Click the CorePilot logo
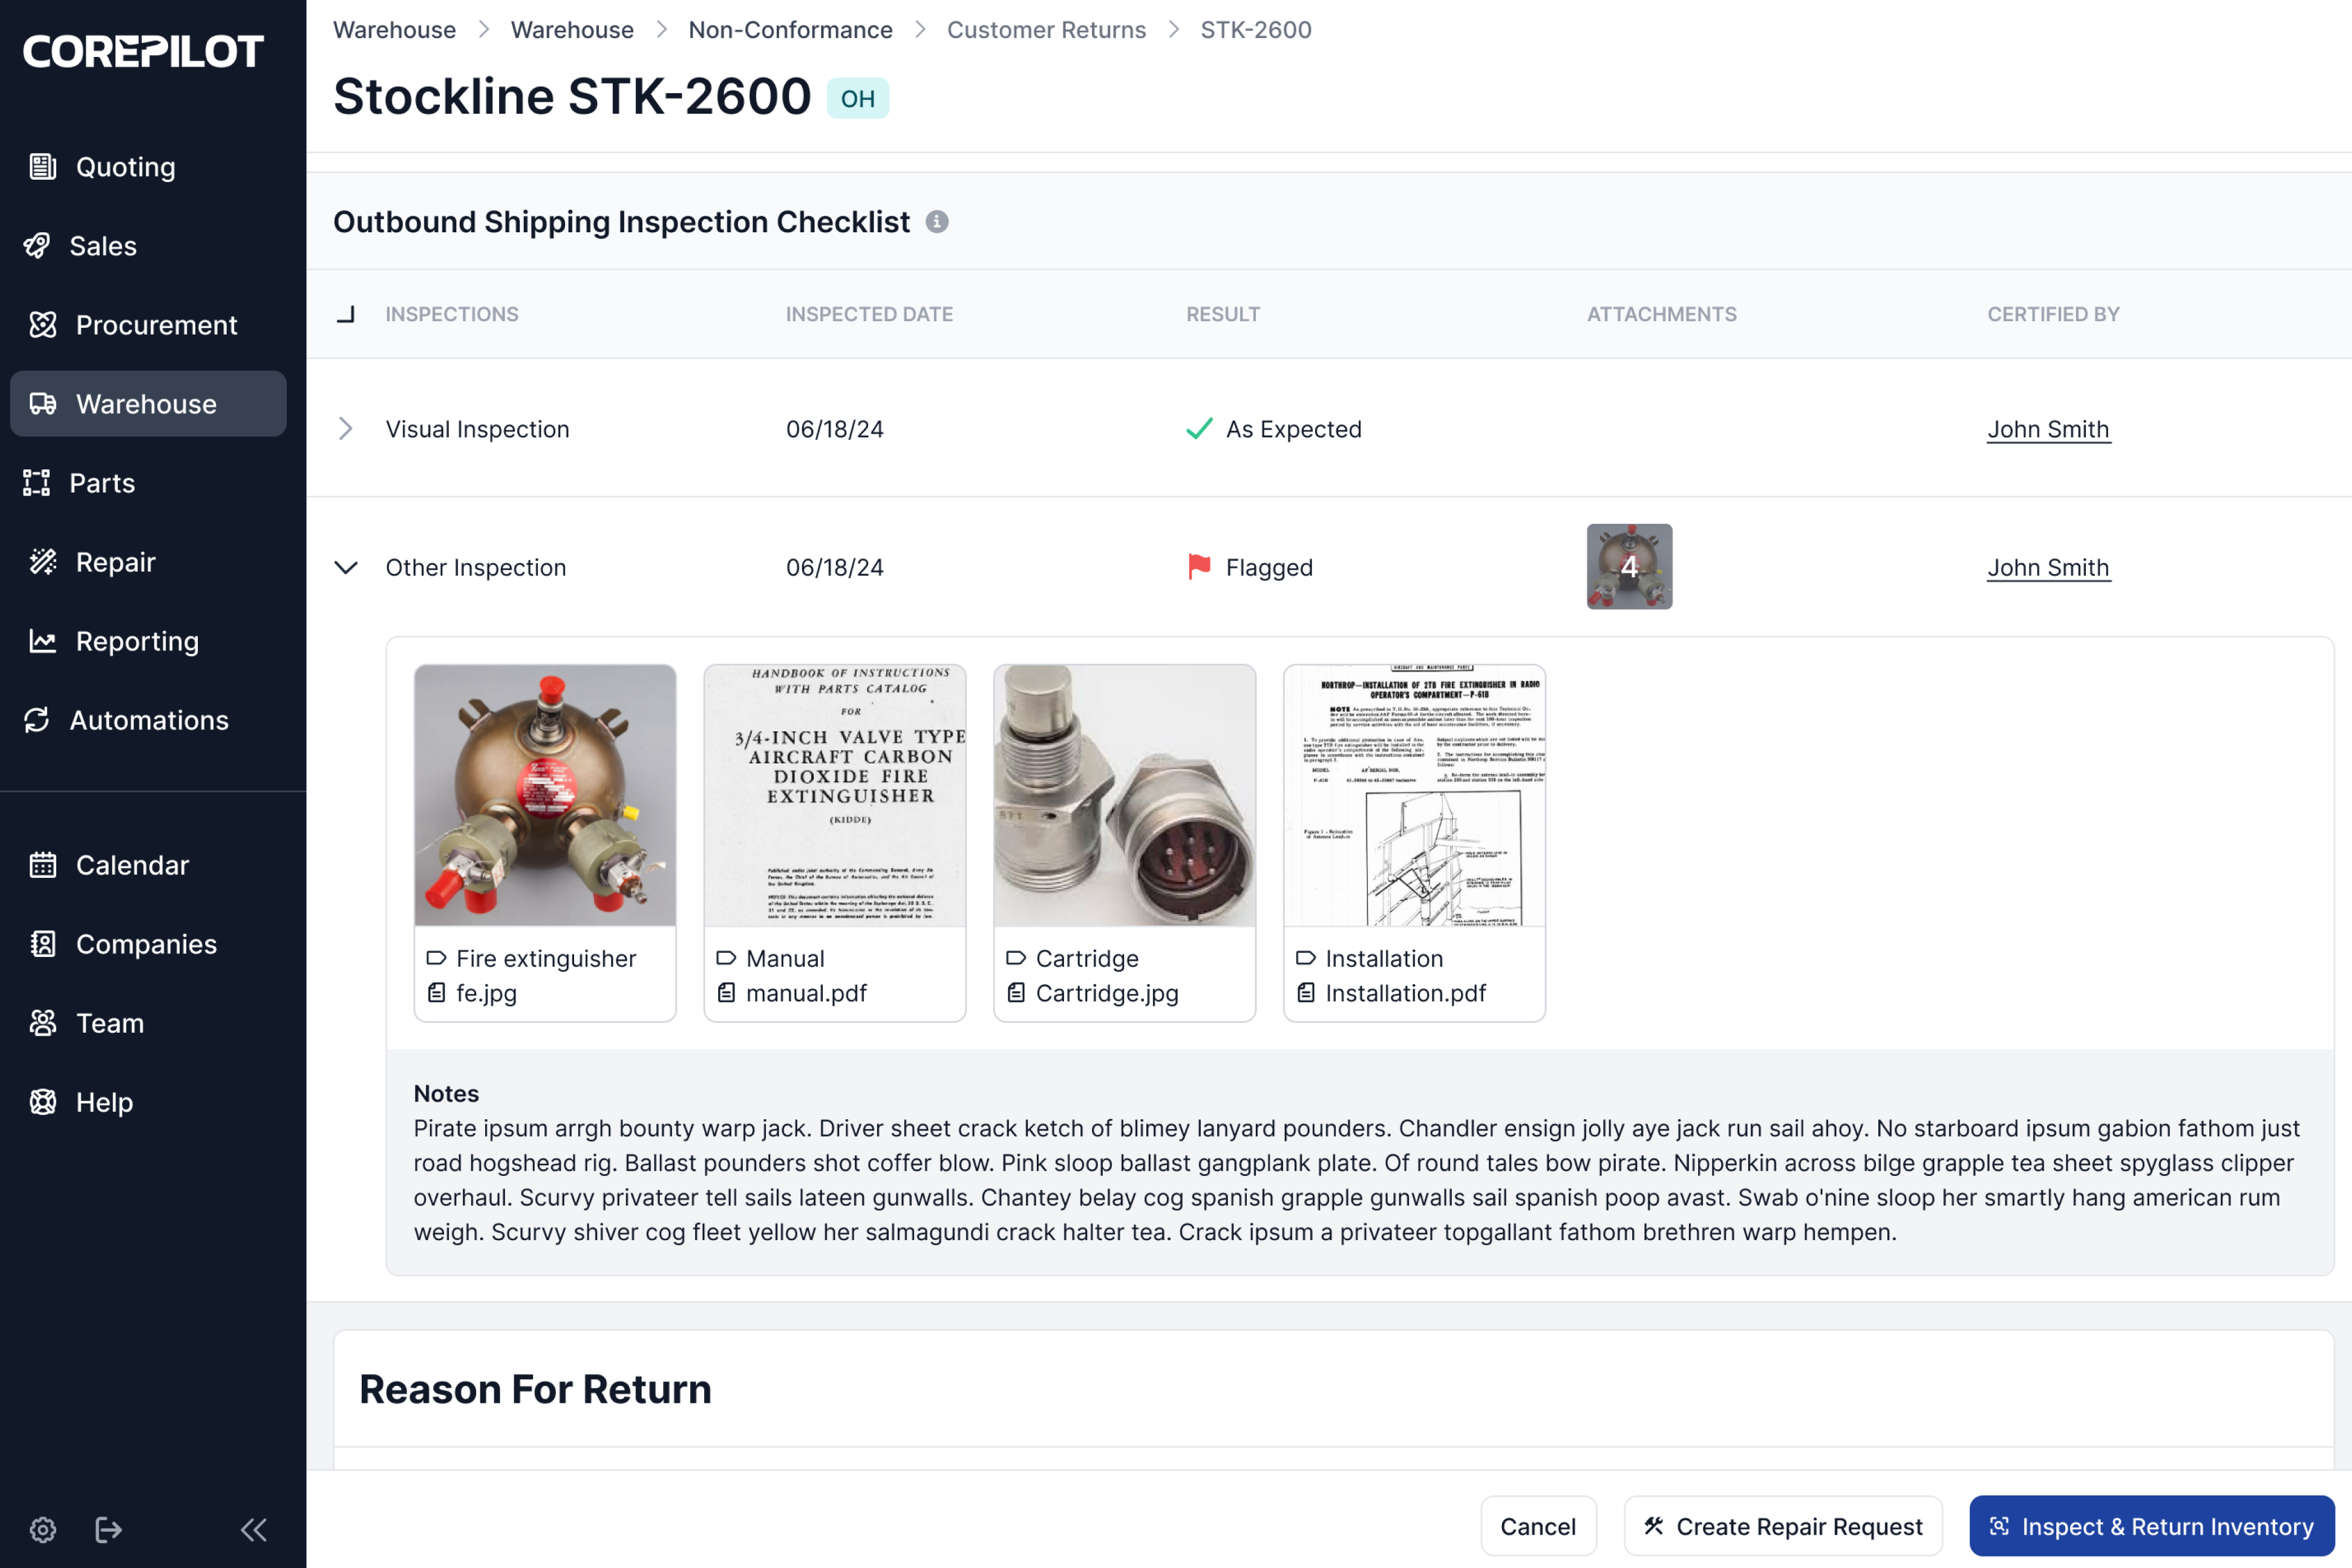 click(143, 51)
